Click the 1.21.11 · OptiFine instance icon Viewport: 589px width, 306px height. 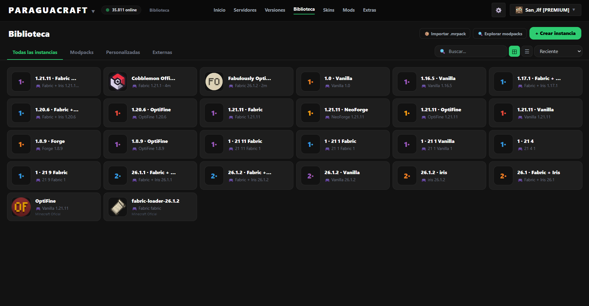click(407, 113)
